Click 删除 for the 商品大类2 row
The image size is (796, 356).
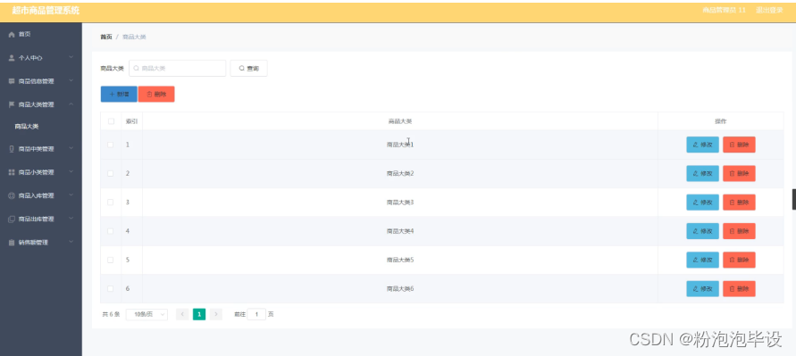739,173
